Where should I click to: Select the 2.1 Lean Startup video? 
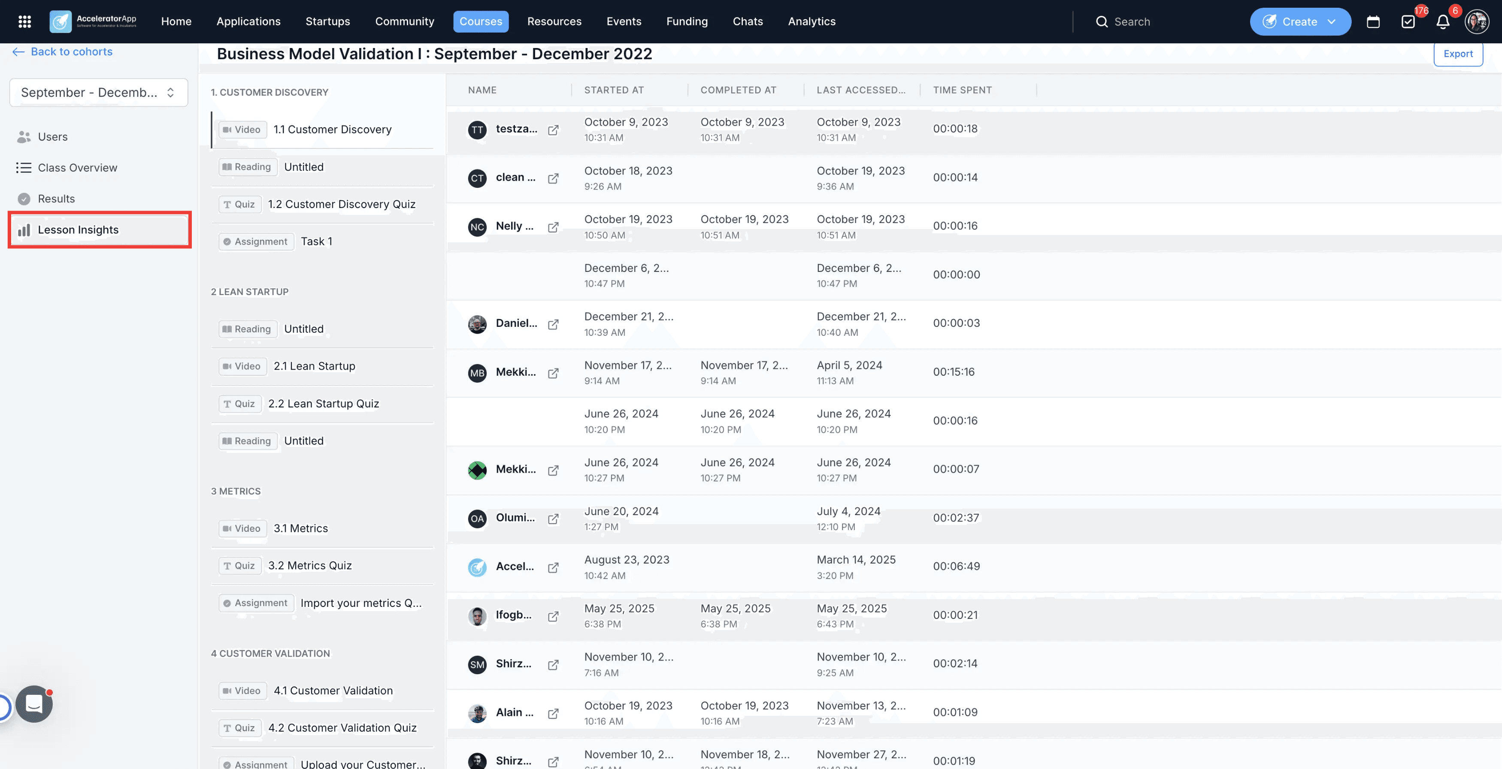click(322, 366)
